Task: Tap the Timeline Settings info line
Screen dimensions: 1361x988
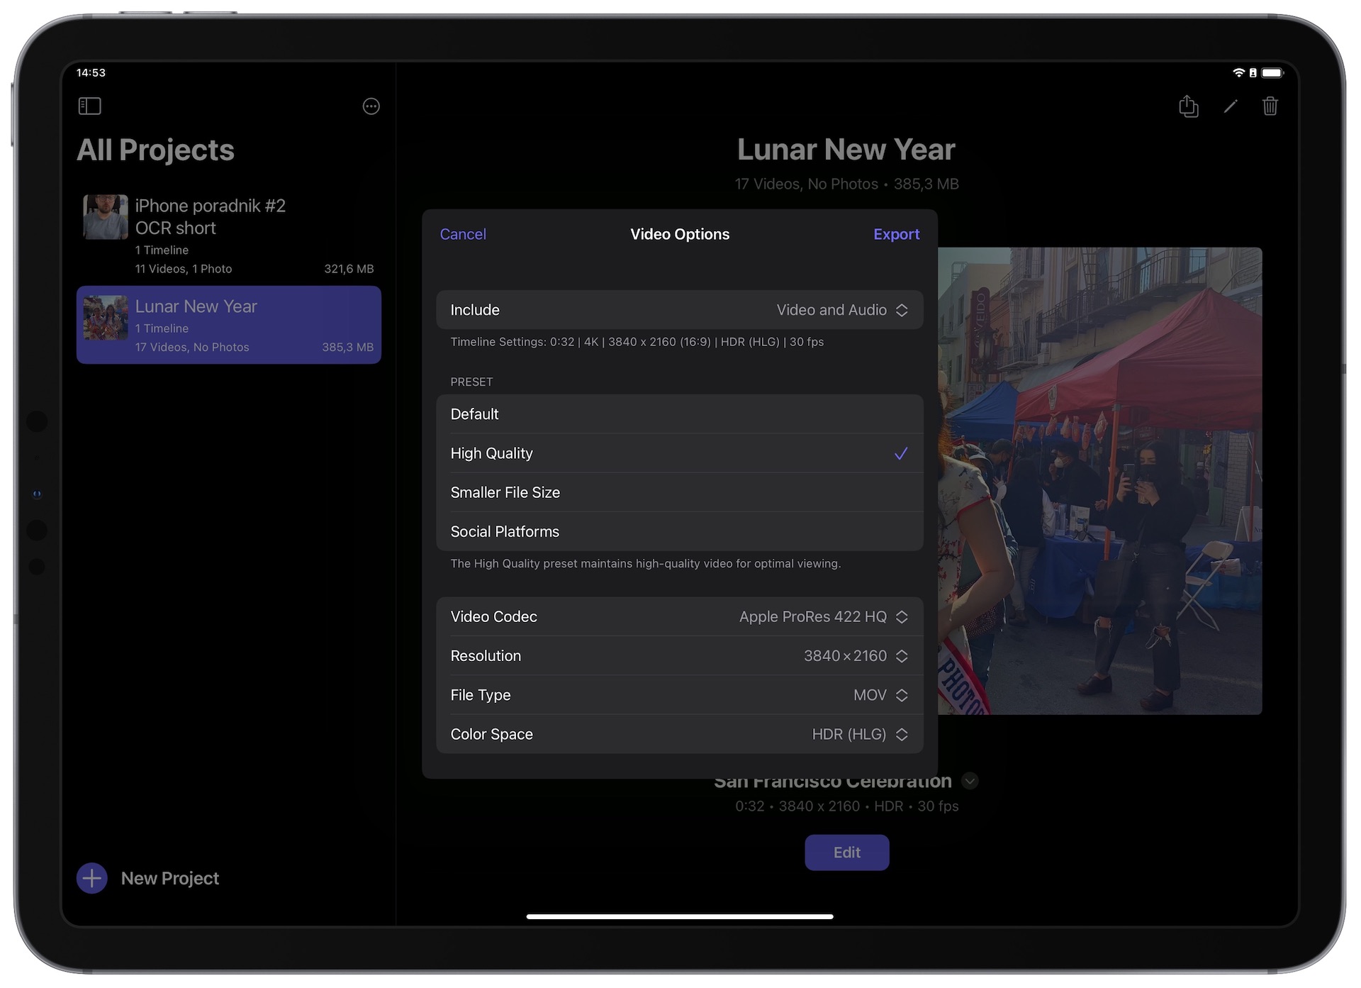Action: 637,342
